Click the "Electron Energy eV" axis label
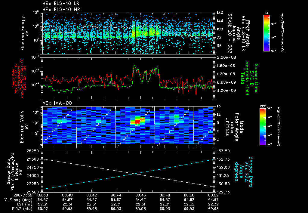Image resolution: width=308 pixels, height=213 pixels. point(24,33)
